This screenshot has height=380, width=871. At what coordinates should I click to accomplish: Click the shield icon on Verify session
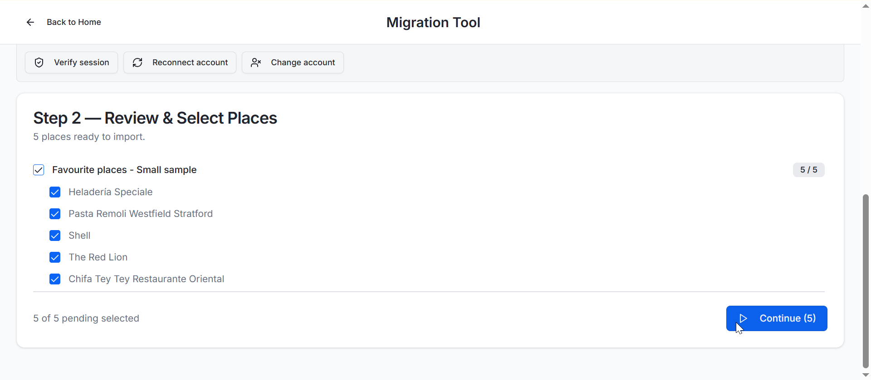[39, 63]
